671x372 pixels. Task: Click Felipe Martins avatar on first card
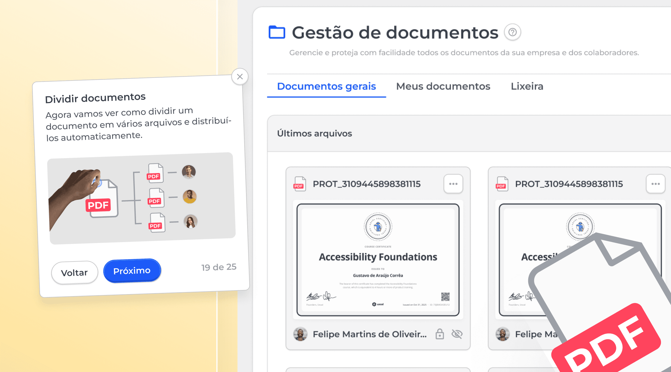point(300,334)
